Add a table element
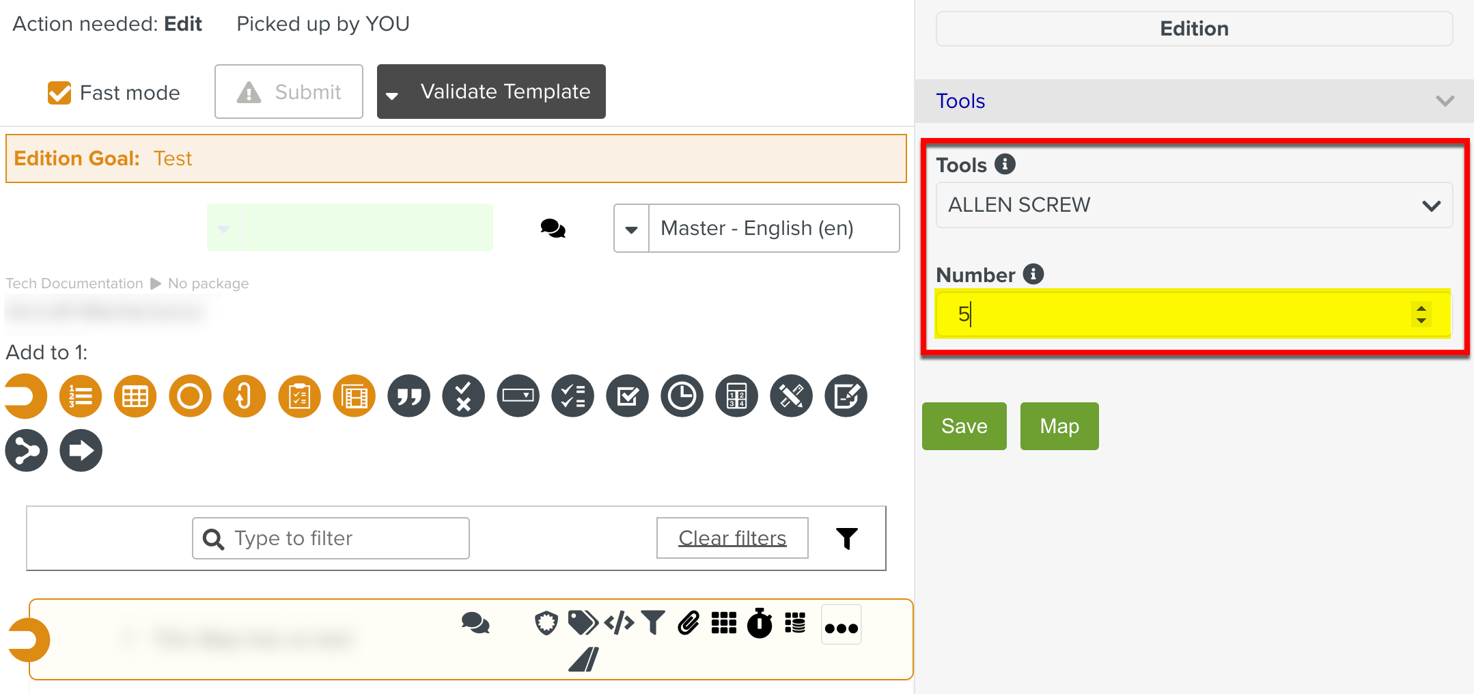This screenshot has height=694, width=1474. pos(135,396)
